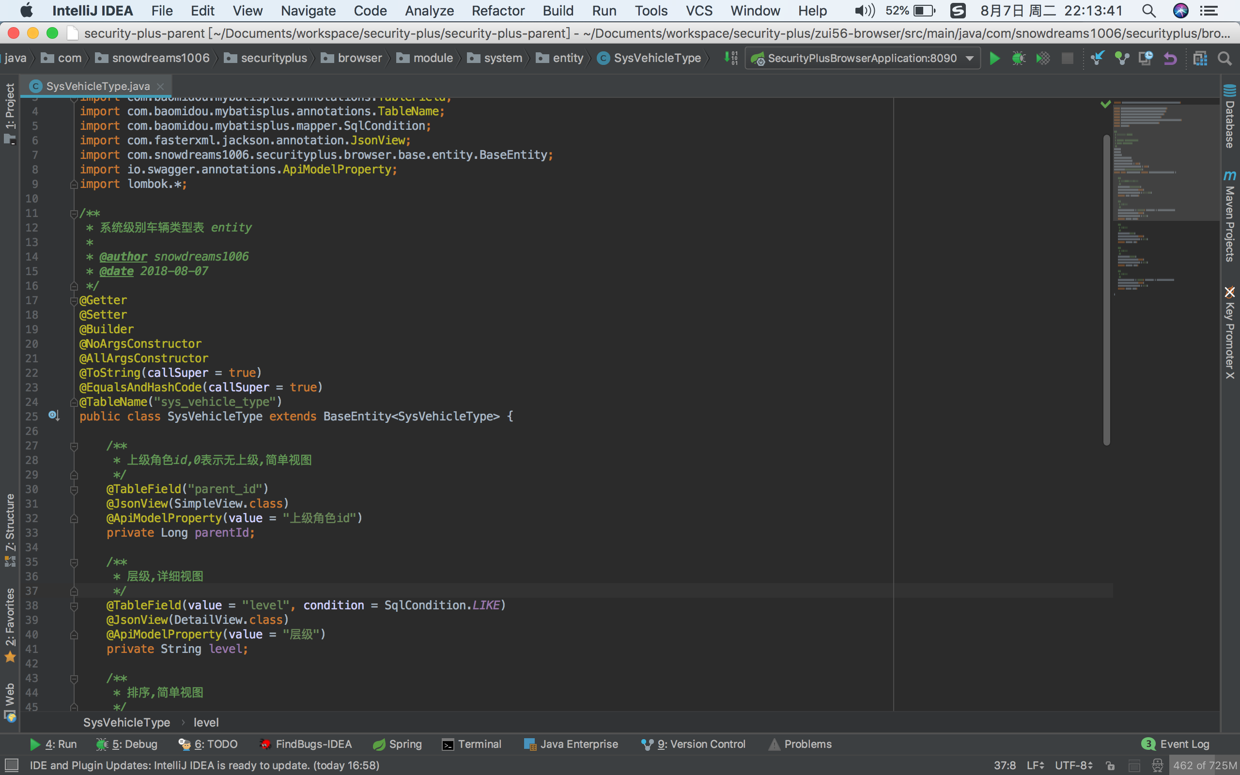1240x775 pixels.
Task: Open run configuration dropdown SecurityPlusBrowserApplication:8090
Action: (x=862, y=59)
